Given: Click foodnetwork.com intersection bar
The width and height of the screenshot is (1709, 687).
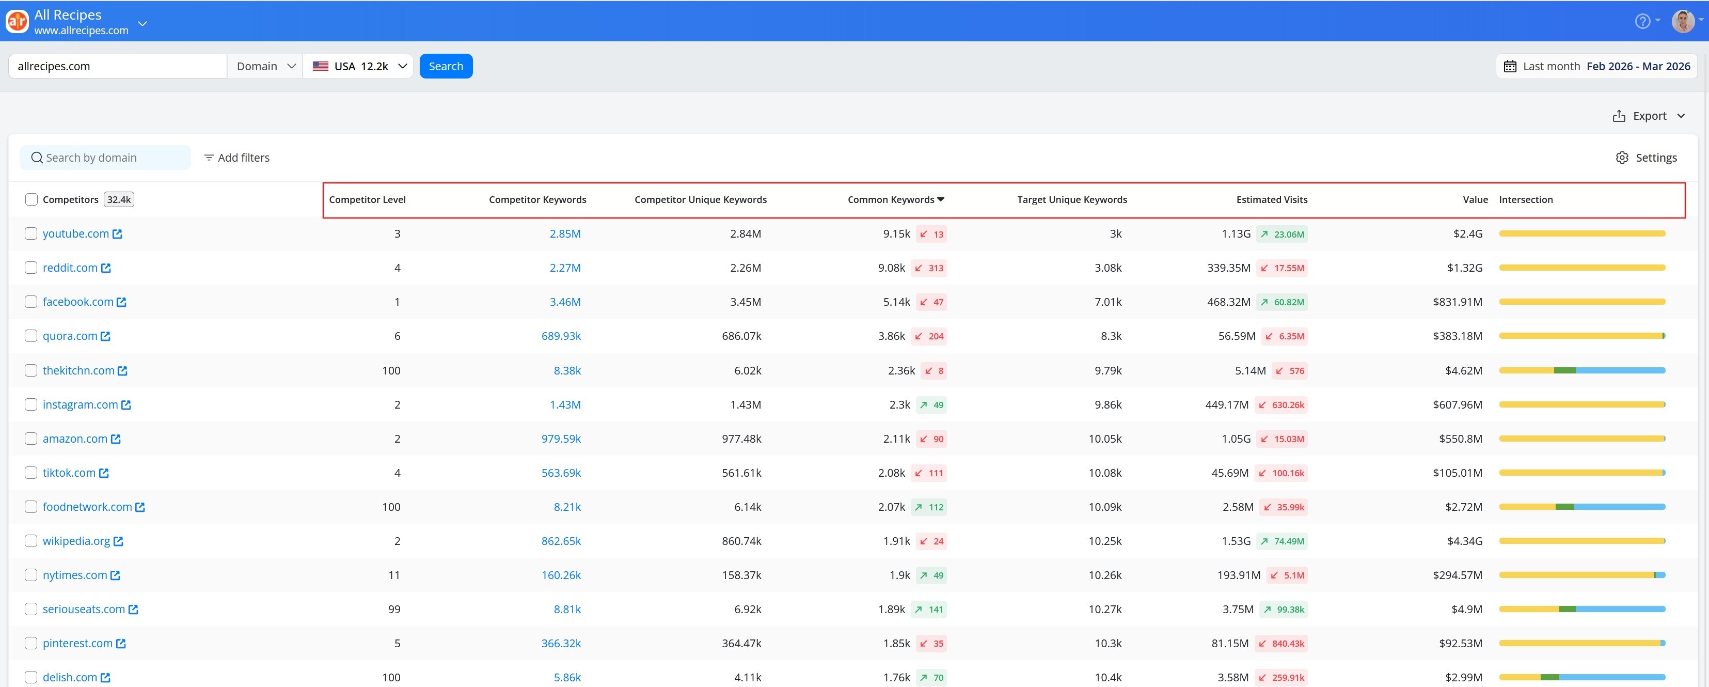Looking at the screenshot, I should 1583,507.
